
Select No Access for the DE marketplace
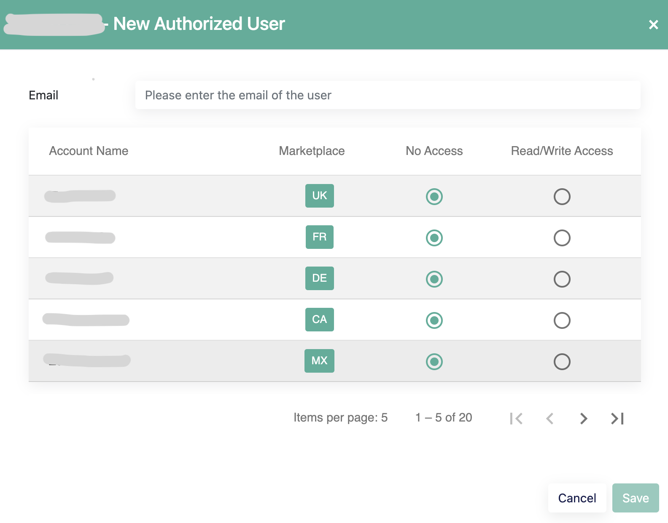(434, 279)
